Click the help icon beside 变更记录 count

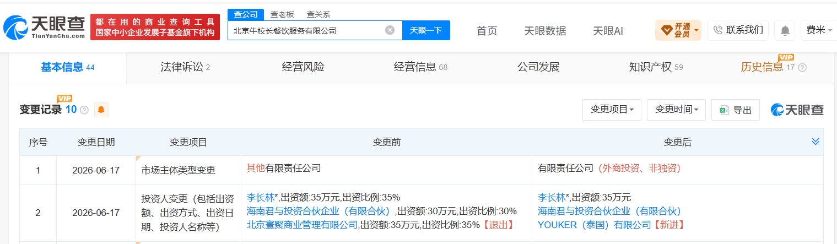[x=84, y=110]
